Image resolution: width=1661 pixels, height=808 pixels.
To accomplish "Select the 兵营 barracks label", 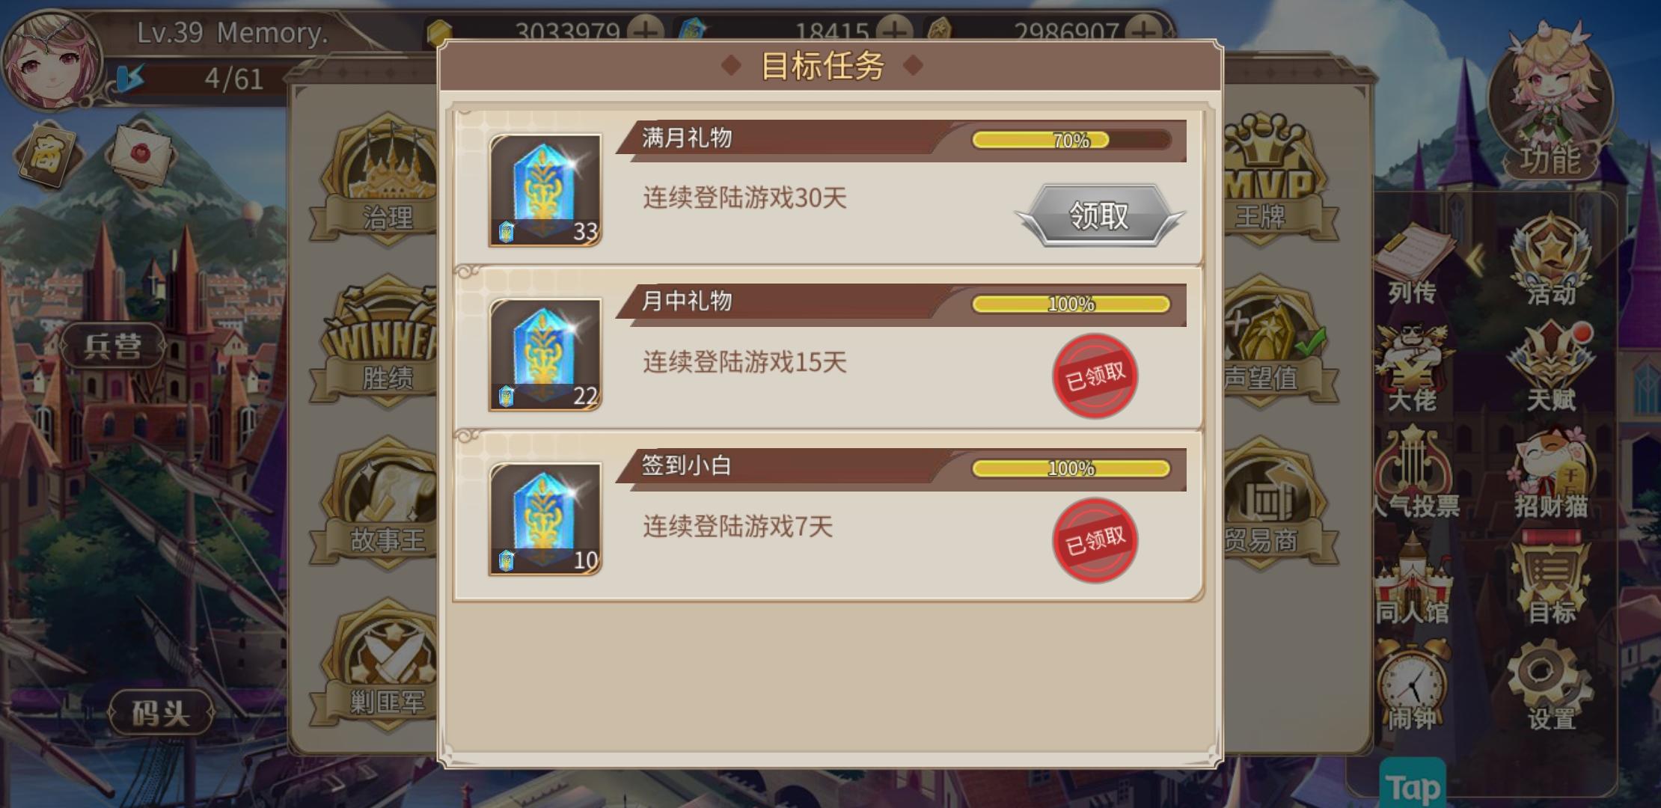I will pyautogui.click(x=112, y=346).
